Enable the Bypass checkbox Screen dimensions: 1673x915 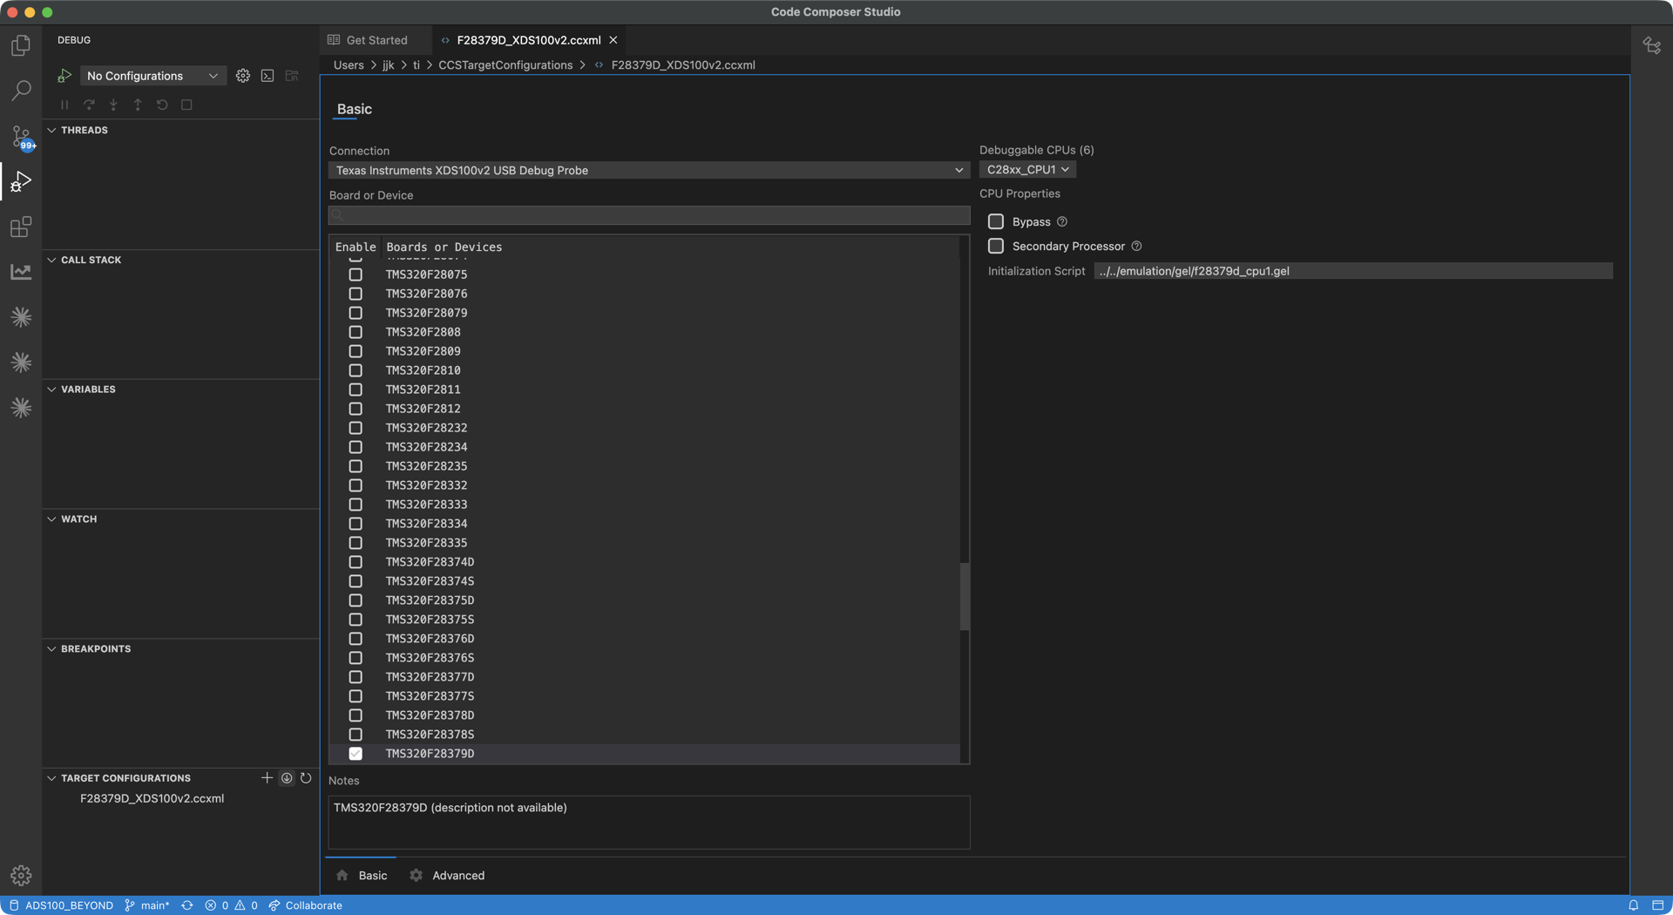(996, 221)
